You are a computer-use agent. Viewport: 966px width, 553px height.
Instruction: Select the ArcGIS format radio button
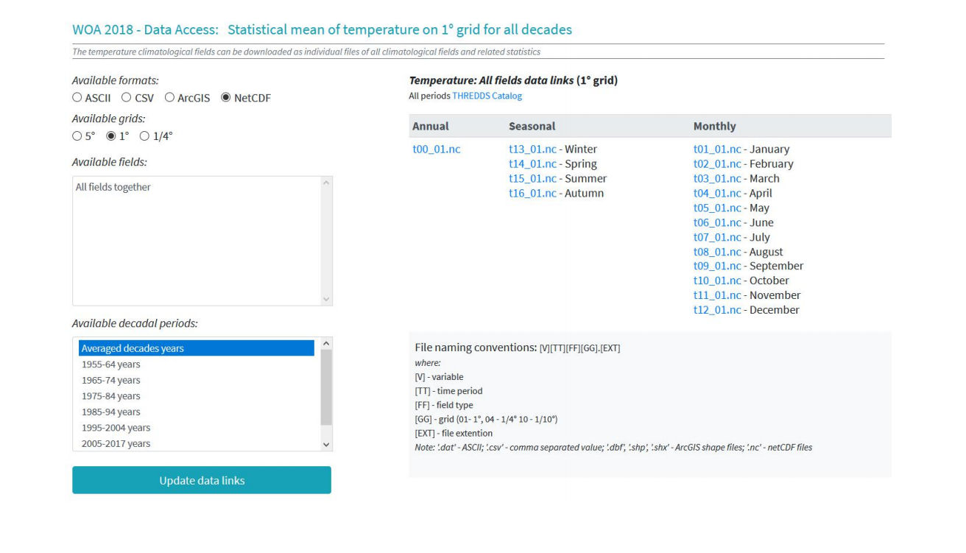[x=170, y=98]
